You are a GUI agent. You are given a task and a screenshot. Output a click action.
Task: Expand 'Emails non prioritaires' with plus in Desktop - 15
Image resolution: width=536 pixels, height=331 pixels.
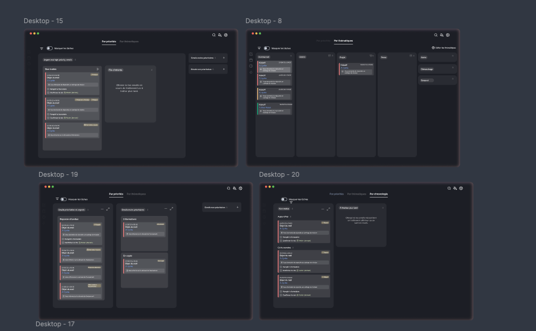pyautogui.click(x=224, y=69)
